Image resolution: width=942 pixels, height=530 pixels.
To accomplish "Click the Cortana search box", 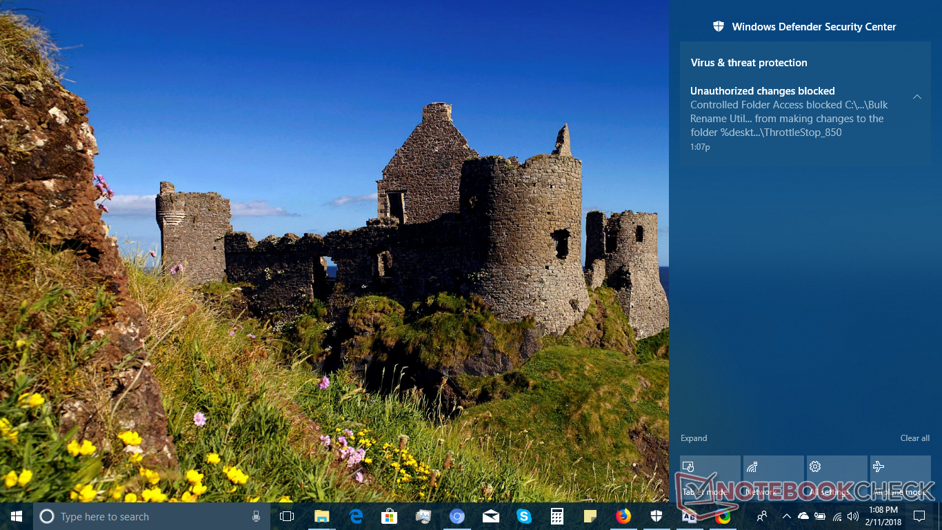I will 151,516.
